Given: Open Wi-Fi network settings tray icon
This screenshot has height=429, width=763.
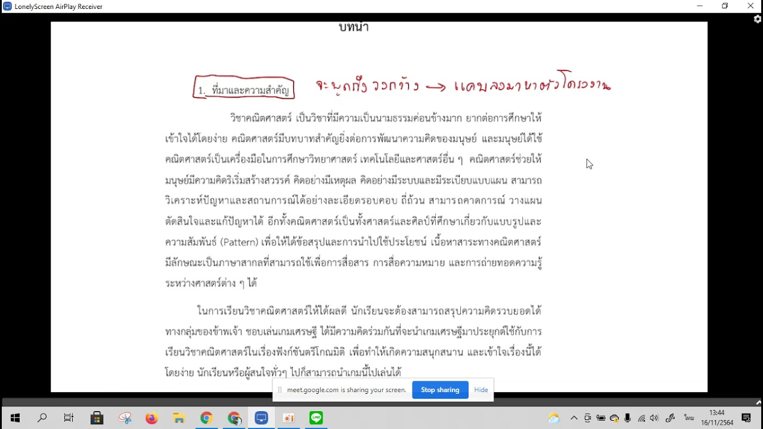Looking at the screenshot, I should pos(641,418).
